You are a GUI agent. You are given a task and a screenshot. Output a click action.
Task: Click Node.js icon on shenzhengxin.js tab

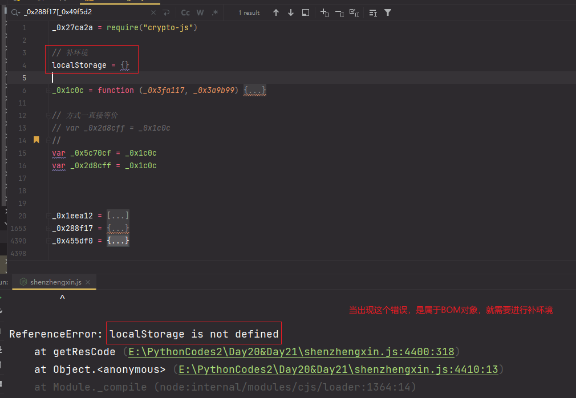click(23, 282)
